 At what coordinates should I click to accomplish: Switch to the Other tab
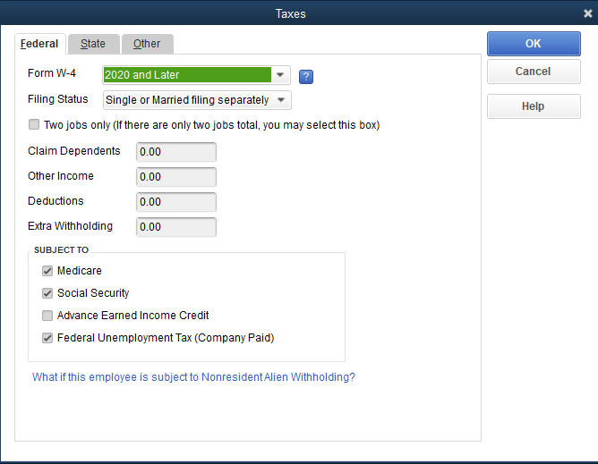pyautogui.click(x=147, y=44)
